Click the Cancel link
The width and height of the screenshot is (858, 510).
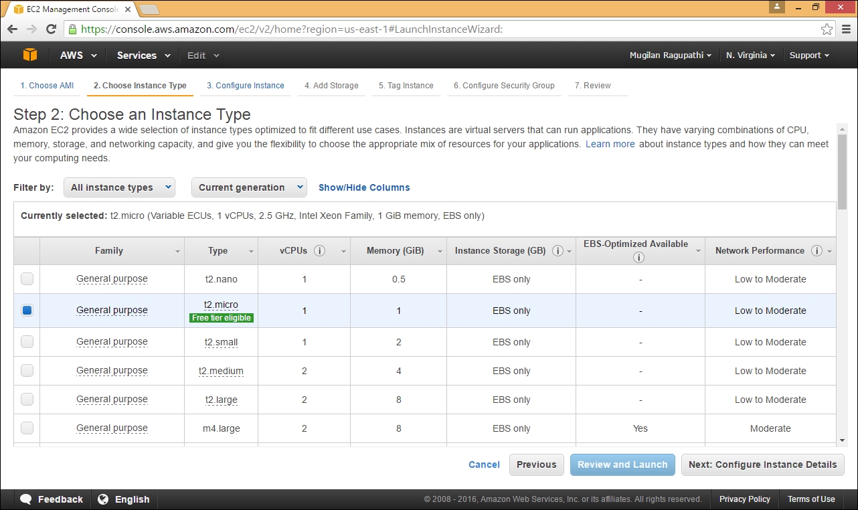coord(484,464)
